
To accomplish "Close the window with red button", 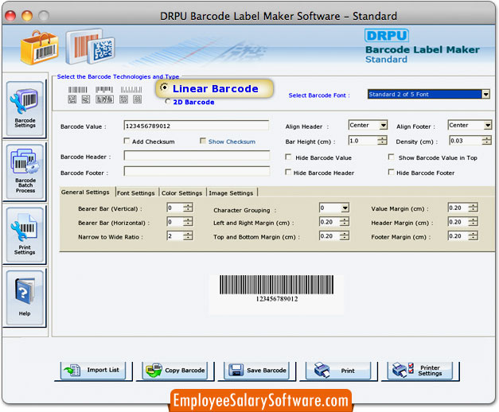I will 10,16.
